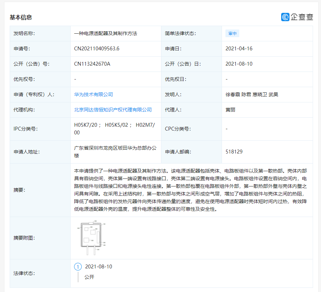This screenshot has width=321, height=292.
Task: Click the 企查查 logo icon
Action: [x=285, y=17]
